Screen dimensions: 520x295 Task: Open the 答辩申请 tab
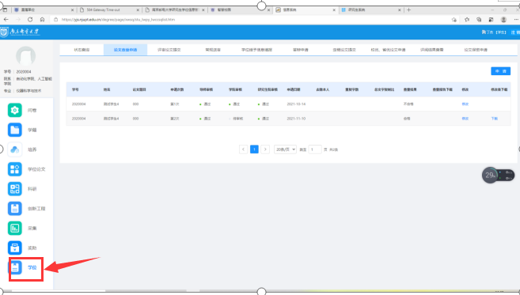tap(301, 50)
